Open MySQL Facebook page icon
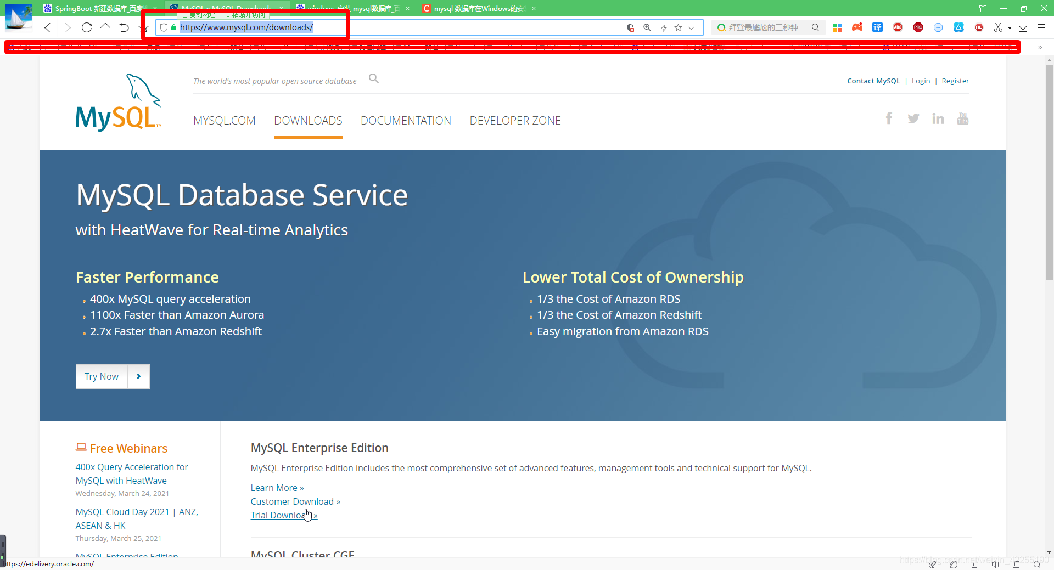Screen dimensions: 1054x570 [889, 118]
